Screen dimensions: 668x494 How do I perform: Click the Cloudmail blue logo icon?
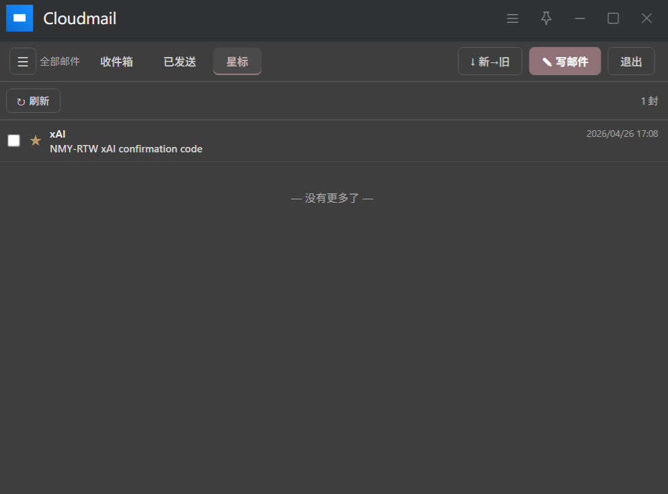tap(19, 18)
